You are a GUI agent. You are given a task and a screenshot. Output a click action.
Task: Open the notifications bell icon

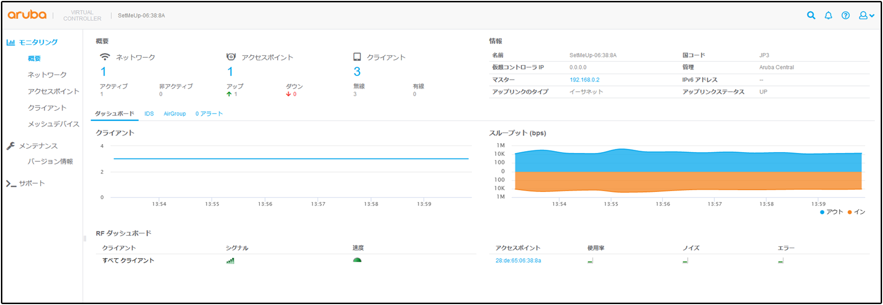pos(828,15)
